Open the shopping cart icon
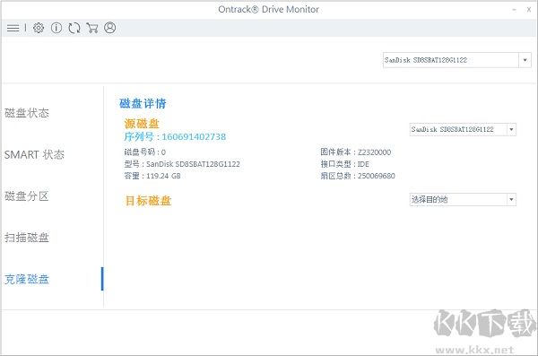538x356 pixels. tap(92, 28)
